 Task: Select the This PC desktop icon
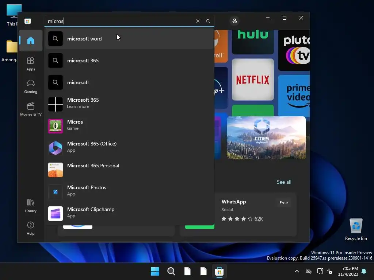12,15
